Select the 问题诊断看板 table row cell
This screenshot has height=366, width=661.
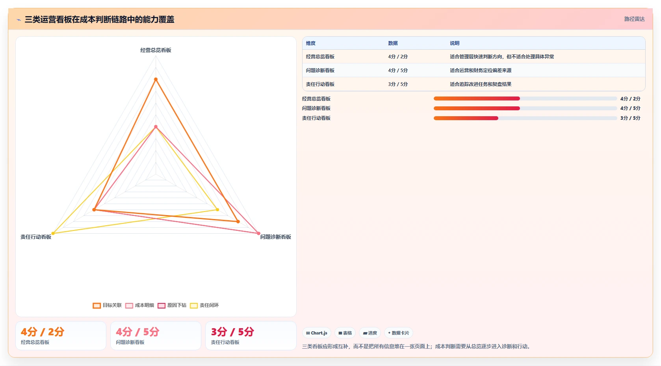coord(320,71)
